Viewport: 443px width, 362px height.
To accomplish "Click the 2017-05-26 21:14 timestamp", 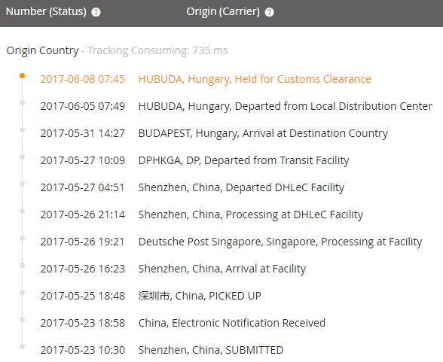I will coord(83,214).
